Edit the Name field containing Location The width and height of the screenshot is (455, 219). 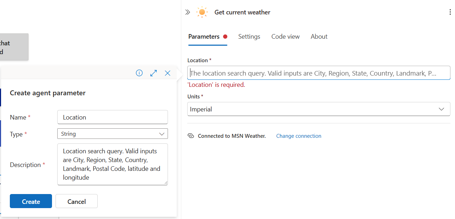click(x=112, y=117)
